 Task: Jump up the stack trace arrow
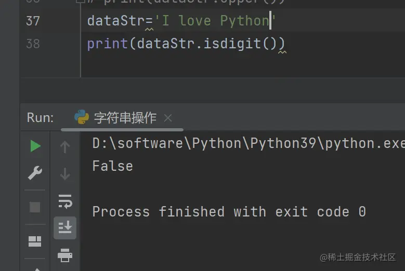(65, 147)
